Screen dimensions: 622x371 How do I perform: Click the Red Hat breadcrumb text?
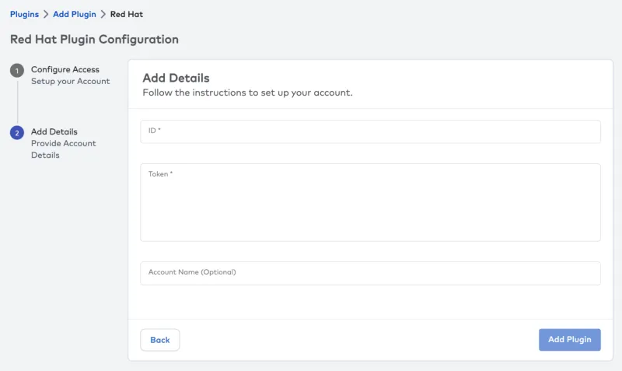127,14
